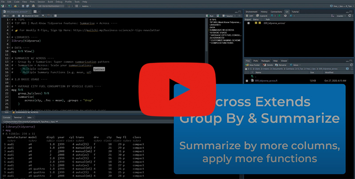The height and width of the screenshot is (179, 355).
Task: Open the File menu
Action: [3, 2]
